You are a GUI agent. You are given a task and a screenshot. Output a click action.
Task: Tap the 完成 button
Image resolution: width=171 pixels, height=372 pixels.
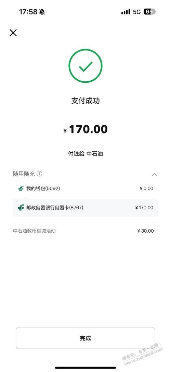coord(85,338)
